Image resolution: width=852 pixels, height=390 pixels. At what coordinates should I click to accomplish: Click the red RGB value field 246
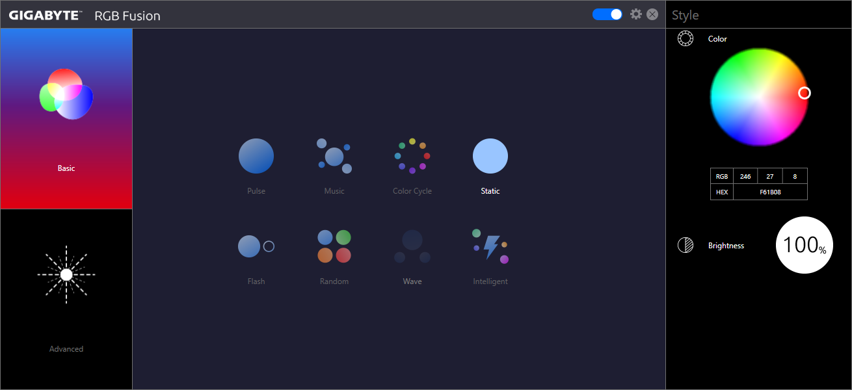click(x=745, y=176)
